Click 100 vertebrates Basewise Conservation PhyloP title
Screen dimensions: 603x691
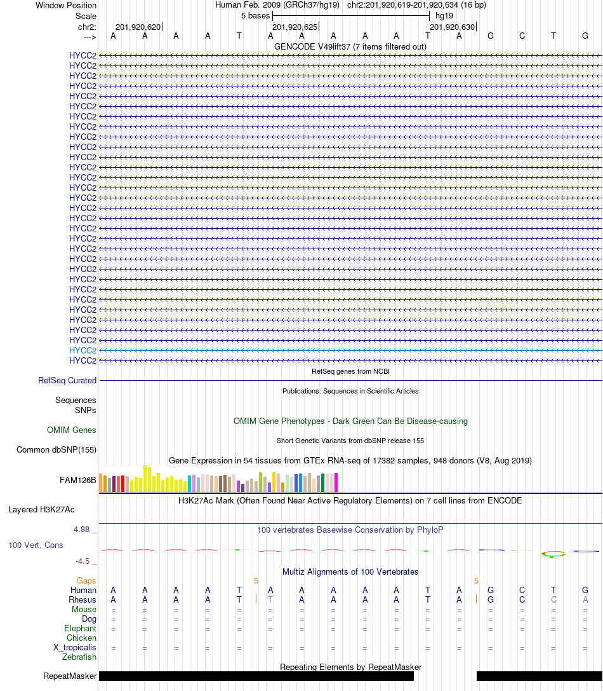(x=350, y=530)
